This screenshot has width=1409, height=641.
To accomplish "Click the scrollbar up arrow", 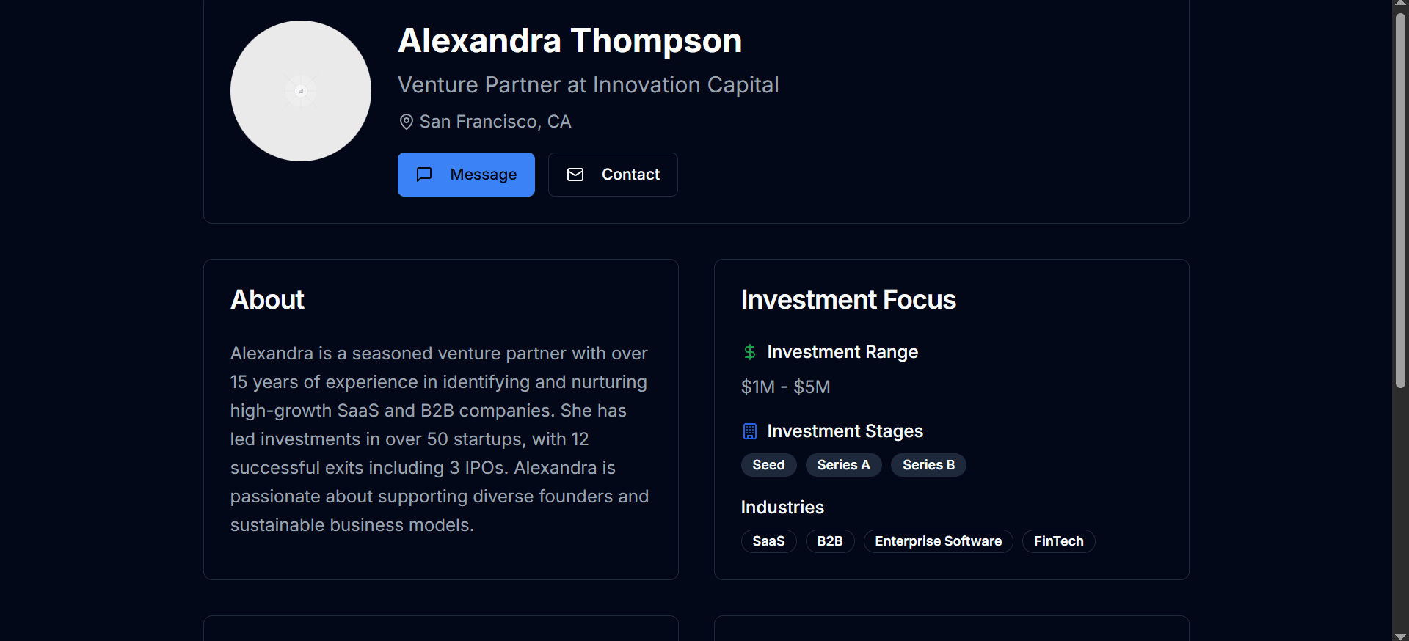I will (1400, 4).
